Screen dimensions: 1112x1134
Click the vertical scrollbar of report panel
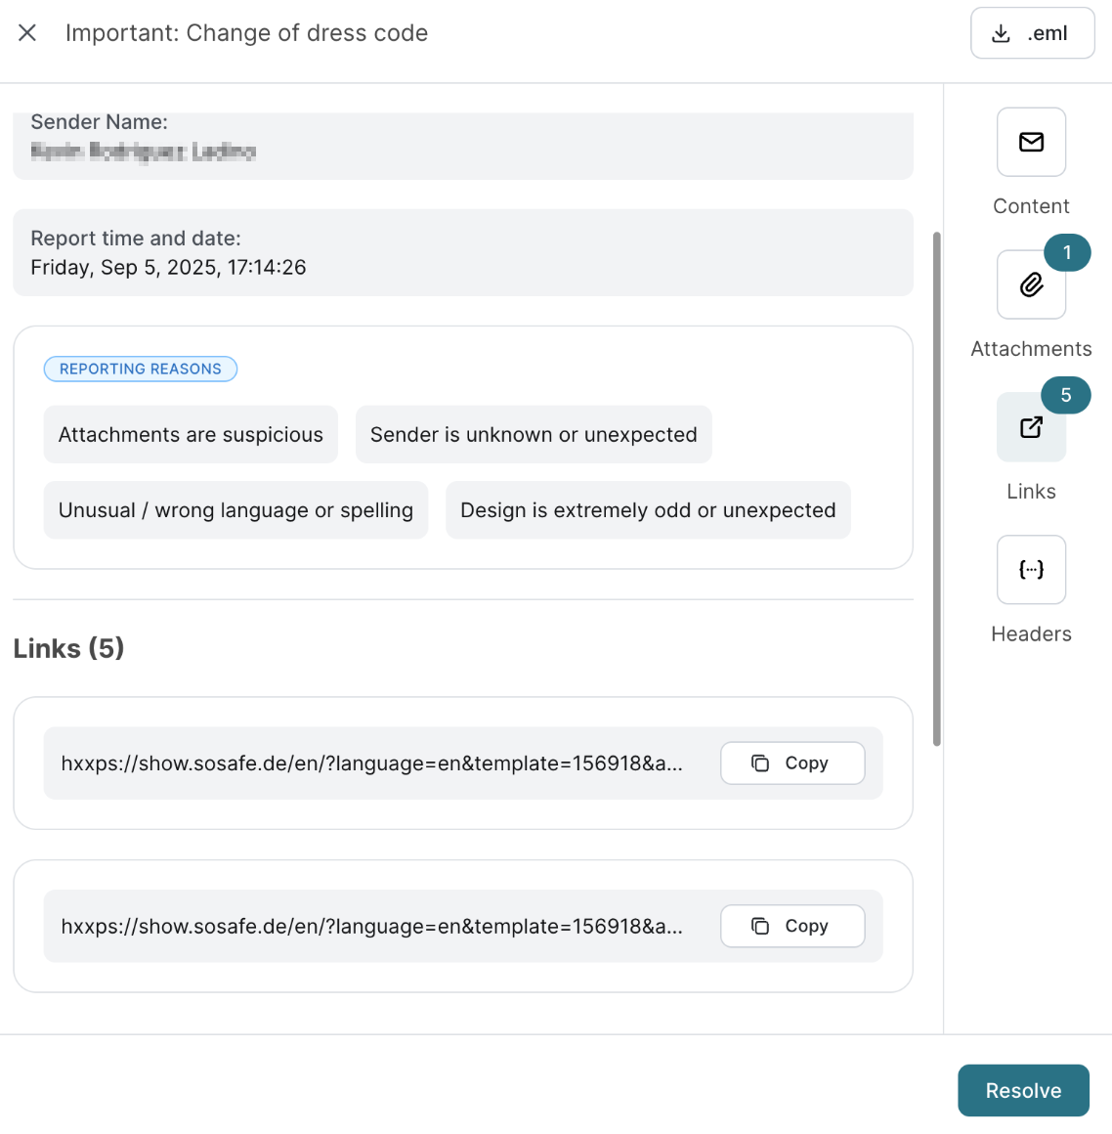pyautogui.click(x=937, y=489)
